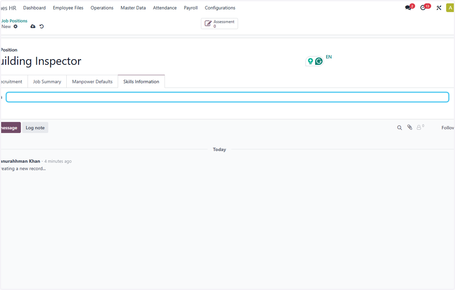455x290 pixels.
Task: Click the 'Creating a new record...' message
Action: 23,168
